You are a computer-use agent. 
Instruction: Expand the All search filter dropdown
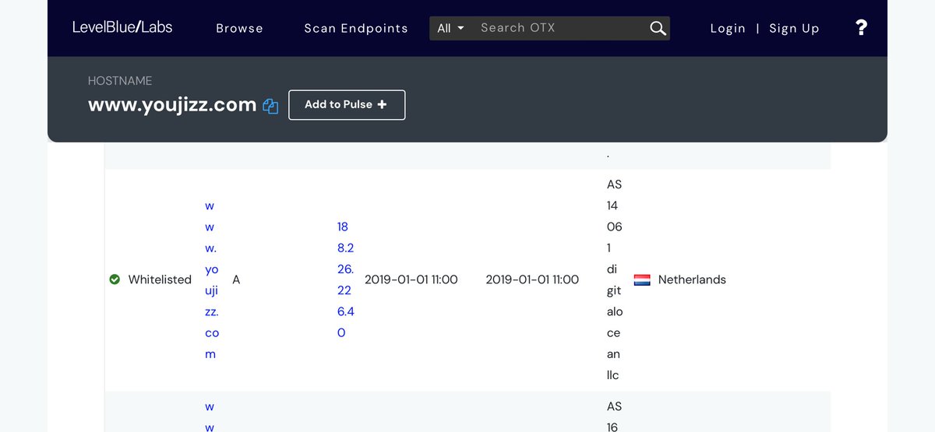click(450, 28)
